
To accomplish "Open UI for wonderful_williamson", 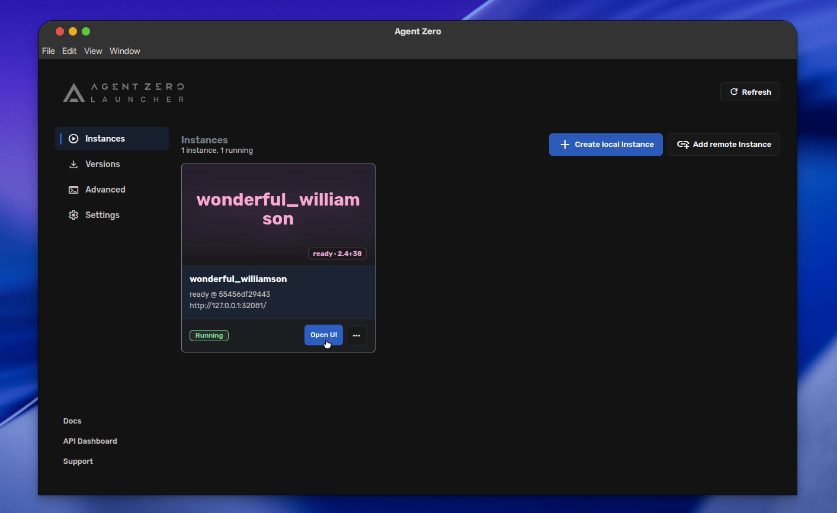I will point(323,335).
